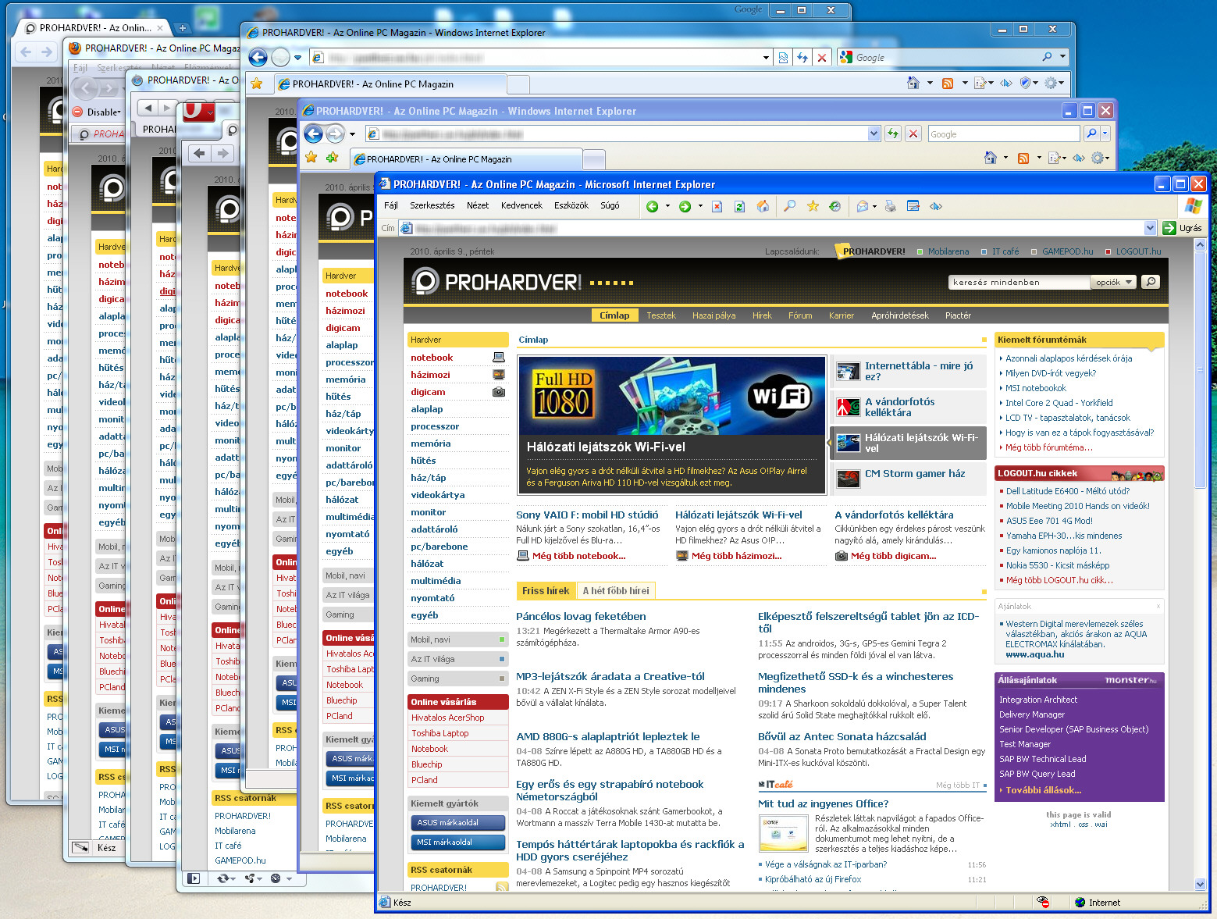The width and height of the screenshot is (1217, 919).
Task: Open Favorites star icon in front Microsoft Internet Explorer toolbar
Action: coord(813,206)
